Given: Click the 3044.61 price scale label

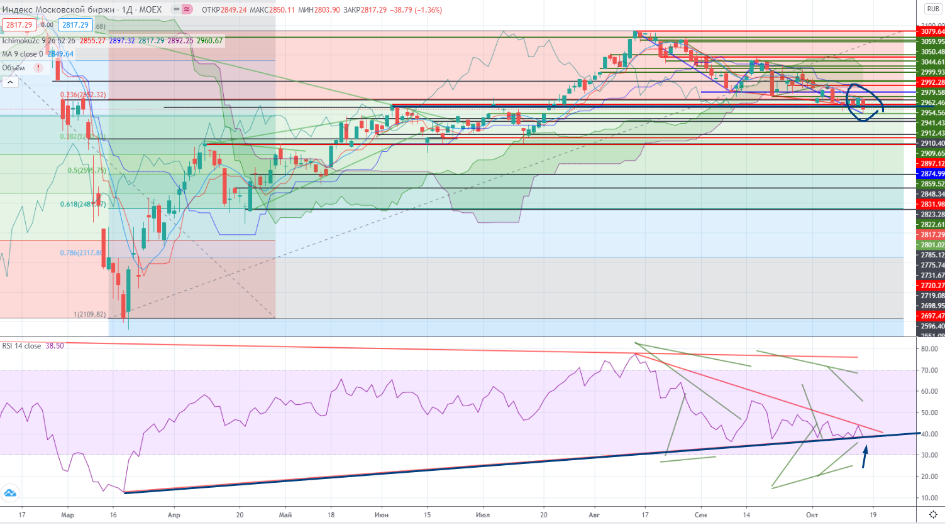Looking at the screenshot, I should (x=932, y=62).
